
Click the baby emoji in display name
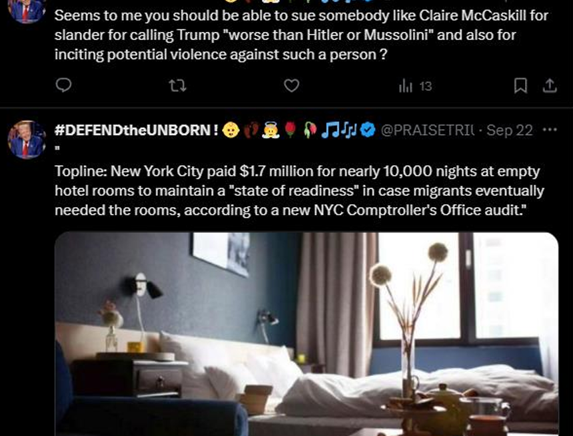click(x=231, y=130)
